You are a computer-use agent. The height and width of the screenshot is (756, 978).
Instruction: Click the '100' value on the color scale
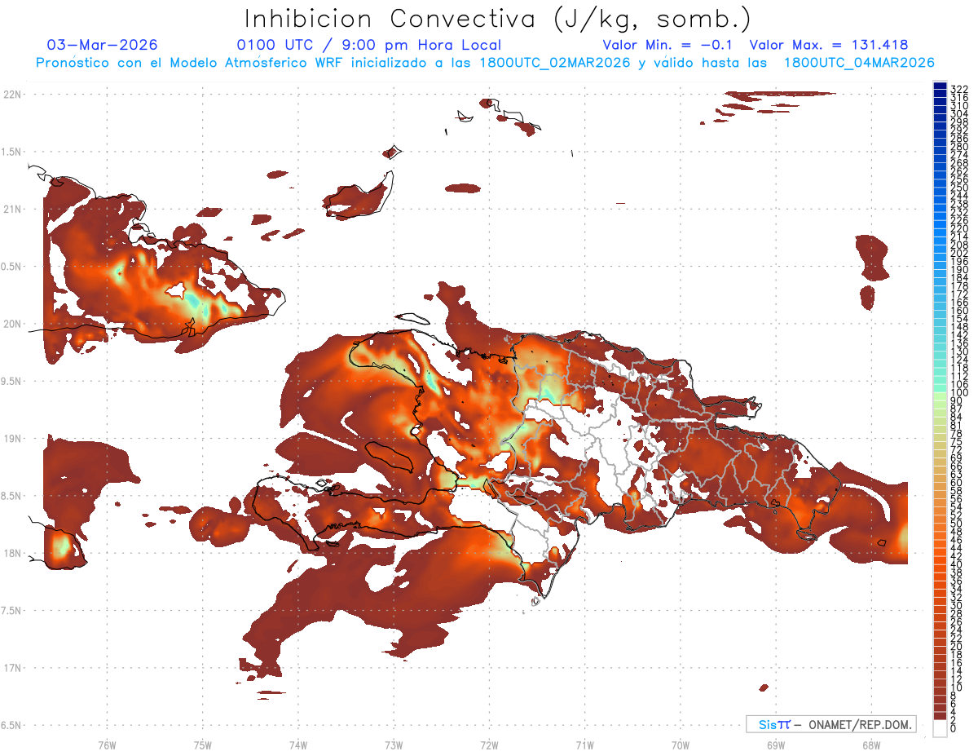(958, 393)
